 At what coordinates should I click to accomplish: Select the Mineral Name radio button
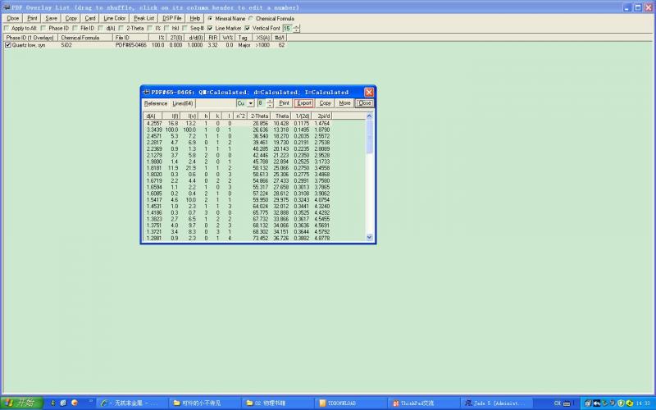pyautogui.click(x=210, y=18)
